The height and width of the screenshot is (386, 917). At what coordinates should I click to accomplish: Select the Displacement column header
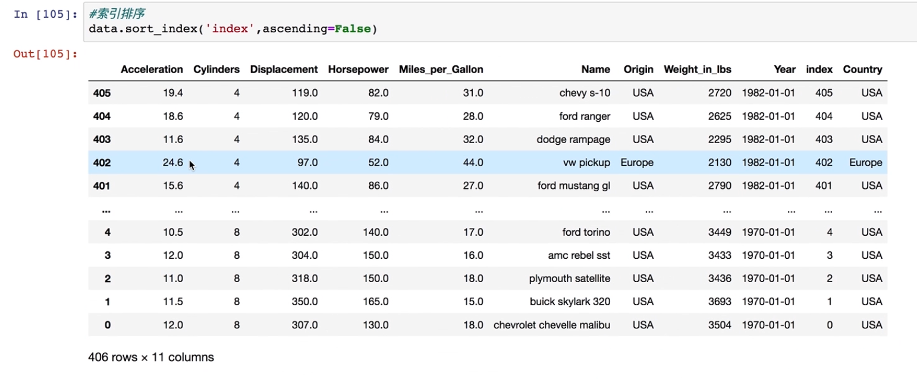(x=284, y=69)
